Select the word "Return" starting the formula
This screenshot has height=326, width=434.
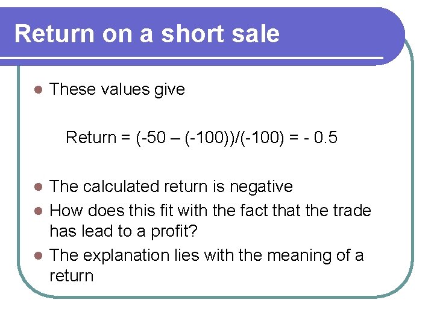tap(91, 137)
